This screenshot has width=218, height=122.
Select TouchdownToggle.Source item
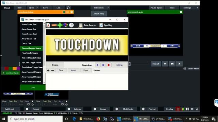pyautogui.click(x=31, y=67)
